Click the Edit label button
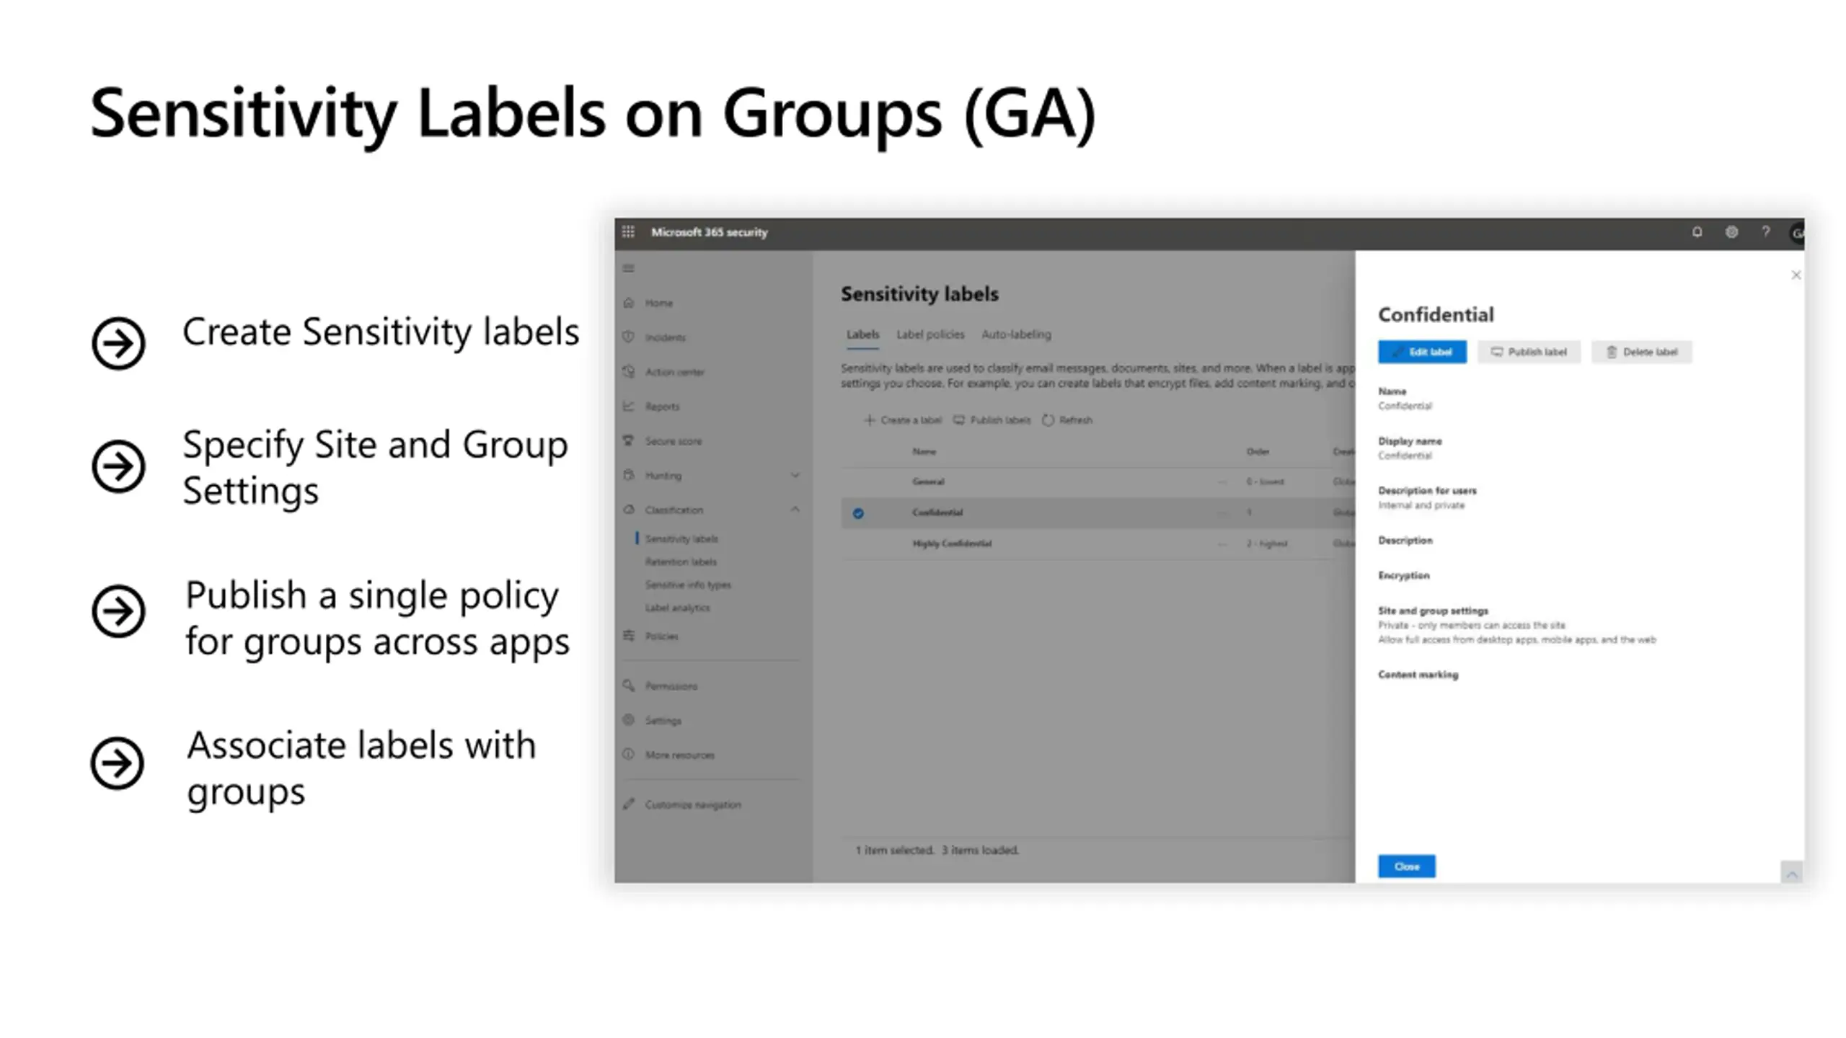1846x1038 pixels. click(1422, 352)
